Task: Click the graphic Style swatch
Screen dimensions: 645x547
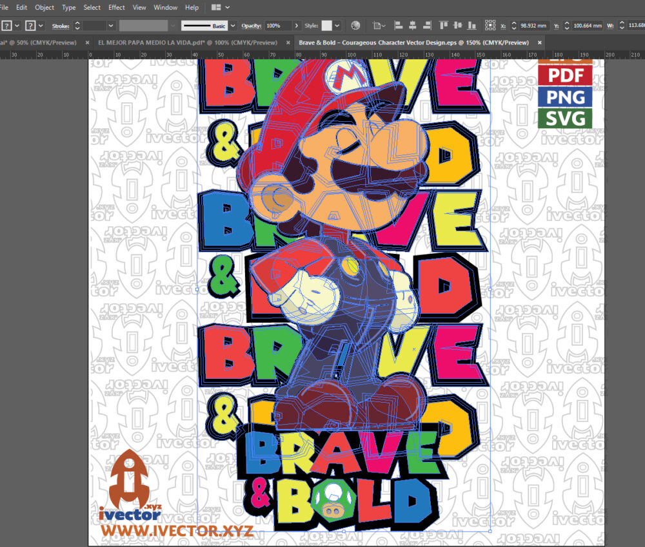Action: (x=326, y=26)
